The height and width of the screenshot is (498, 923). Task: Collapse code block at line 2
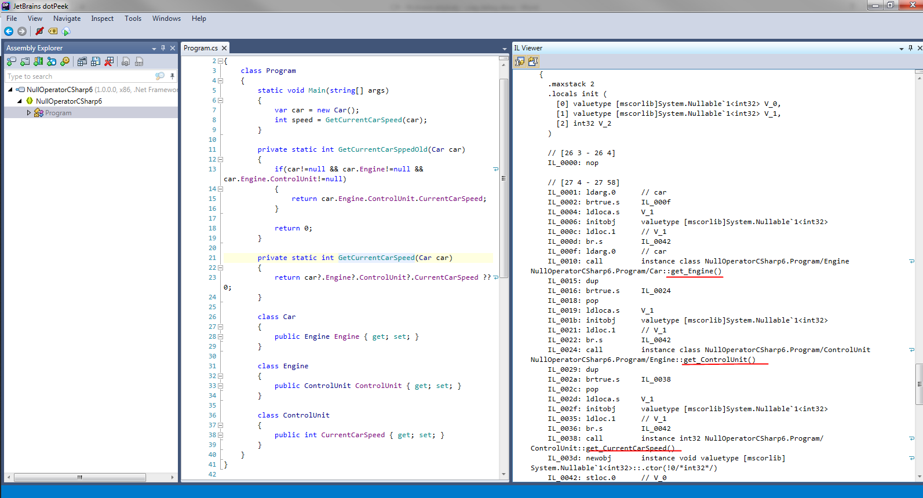(x=220, y=61)
